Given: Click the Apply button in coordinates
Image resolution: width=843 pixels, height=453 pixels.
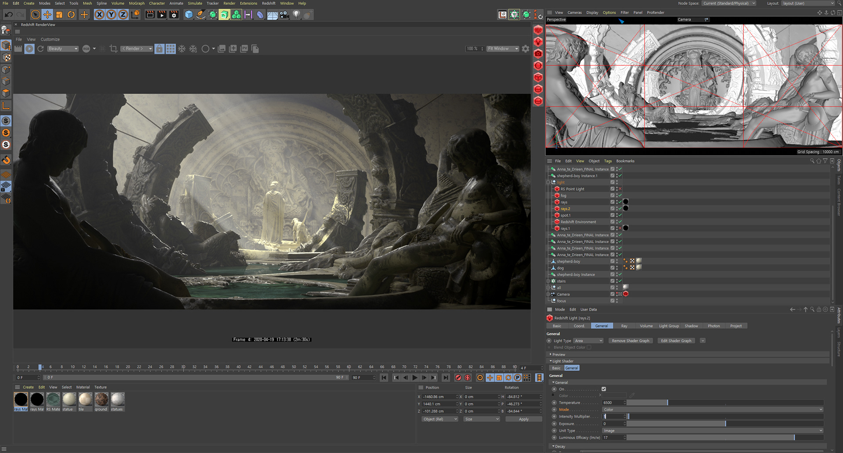Looking at the screenshot, I should 523,419.
